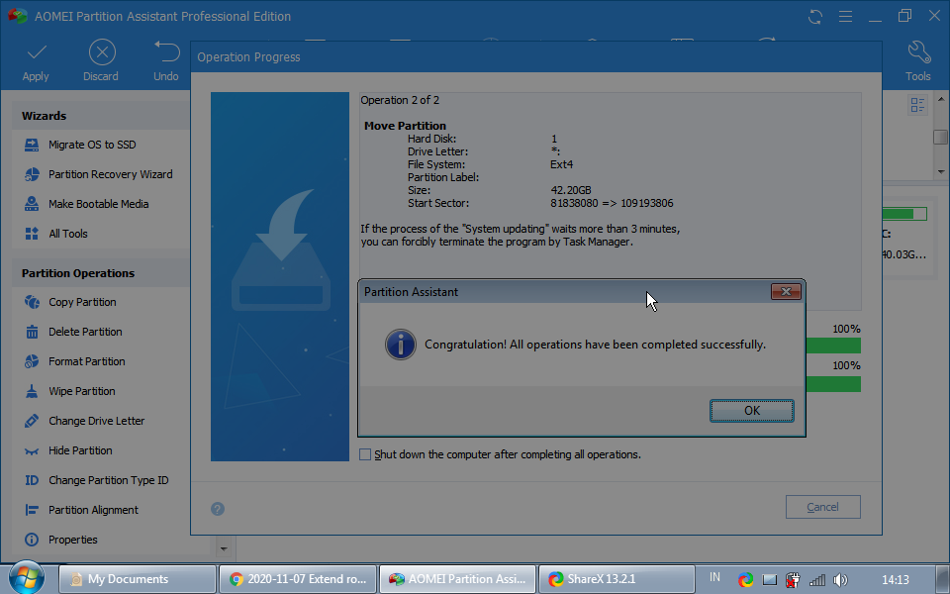Screen dimensions: 950x594
Task: Click the network signal tray icon
Action: coord(817,580)
